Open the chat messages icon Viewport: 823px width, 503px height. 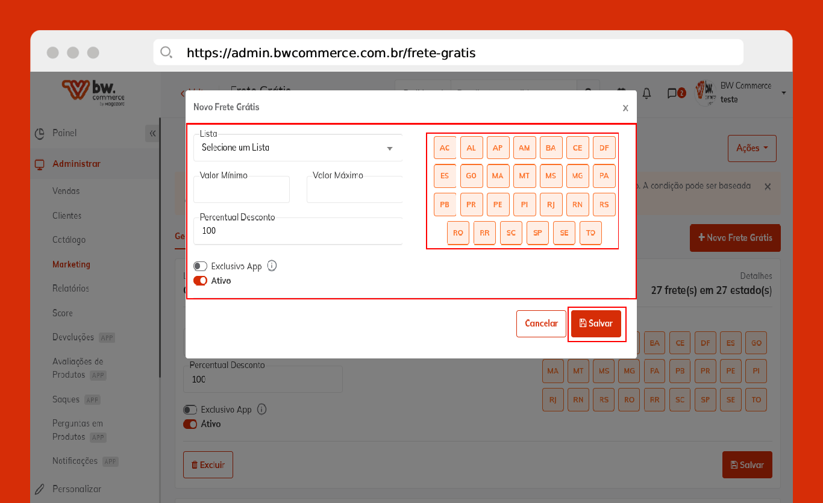pyautogui.click(x=672, y=93)
